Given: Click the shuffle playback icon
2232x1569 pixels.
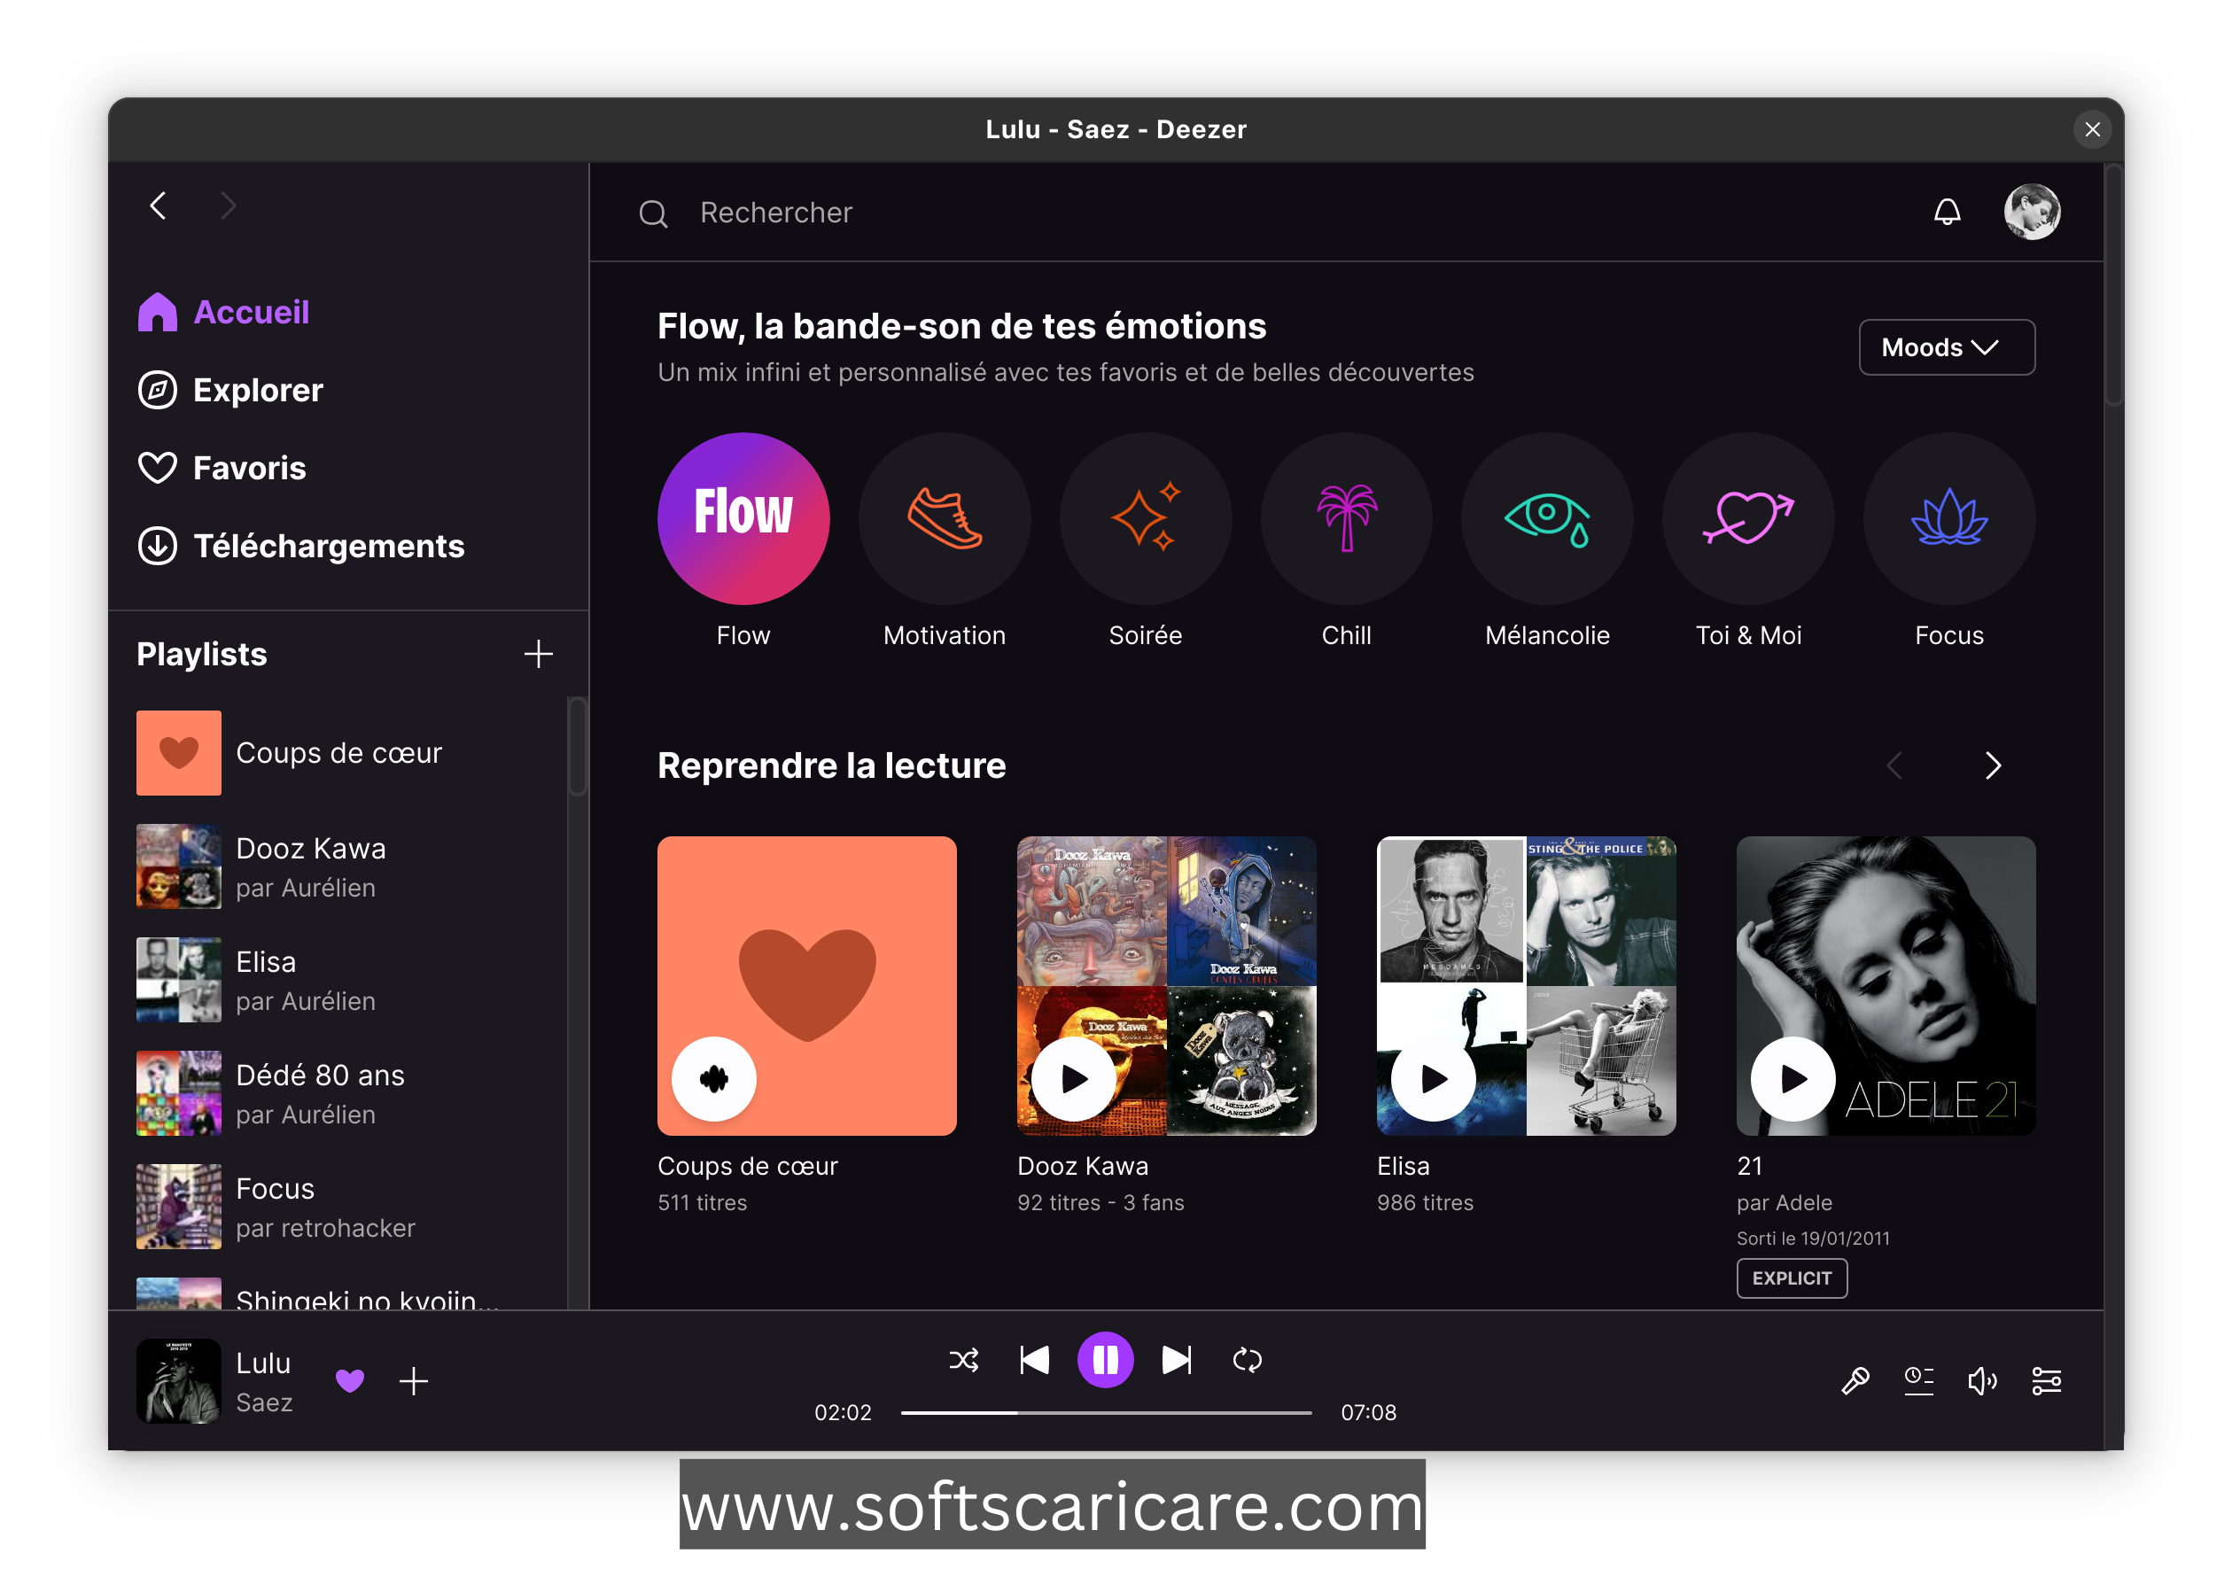Looking at the screenshot, I should [x=965, y=1358].
